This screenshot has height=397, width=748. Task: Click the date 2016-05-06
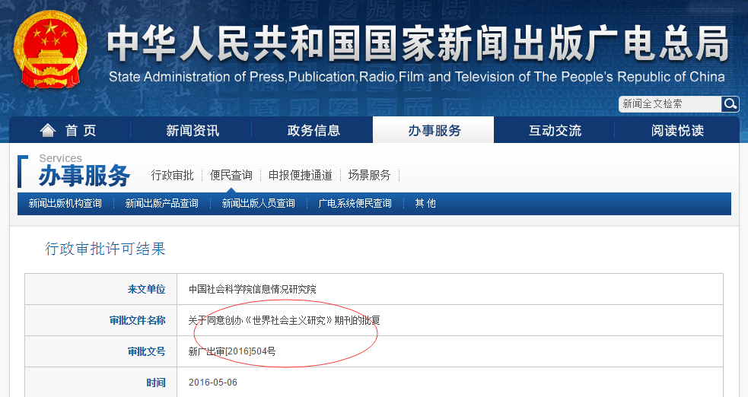point(213,383)
